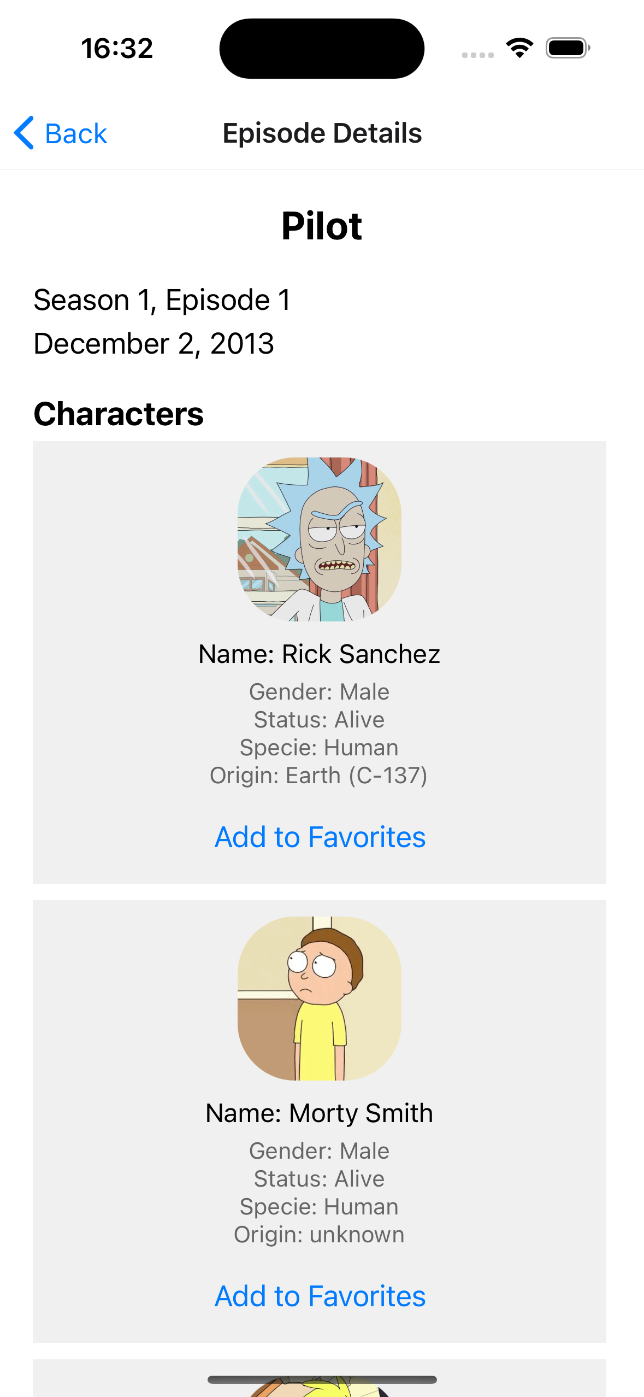Viewport: 644px width, 1397px height.
Task: Tap the Pilot episode title
Action: coord(322,226)
